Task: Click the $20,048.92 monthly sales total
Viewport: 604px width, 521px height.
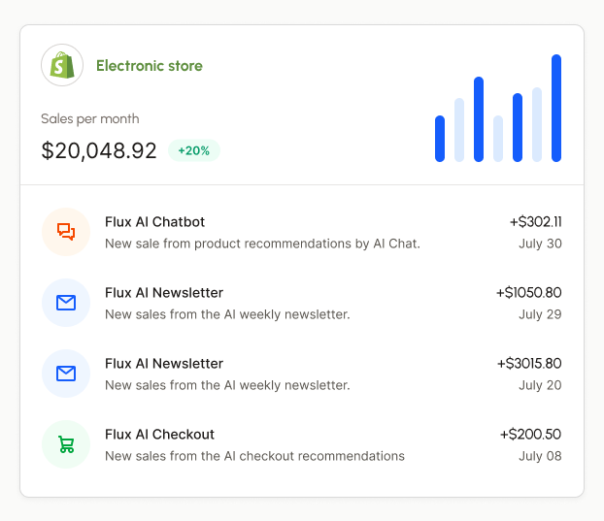Action: (x=99, y=150)
